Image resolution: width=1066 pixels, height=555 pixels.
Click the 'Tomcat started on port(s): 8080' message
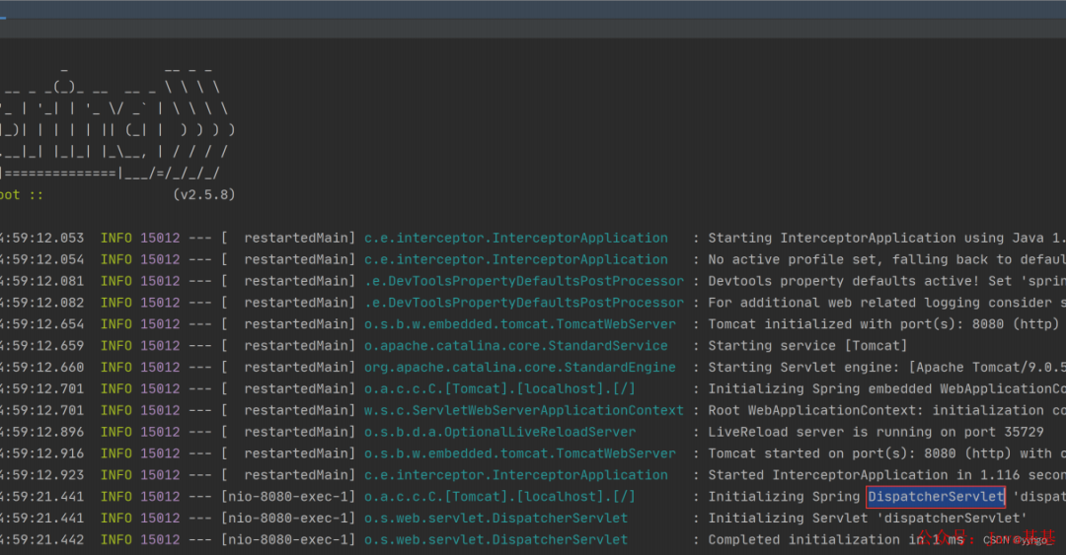click(879, 453)
